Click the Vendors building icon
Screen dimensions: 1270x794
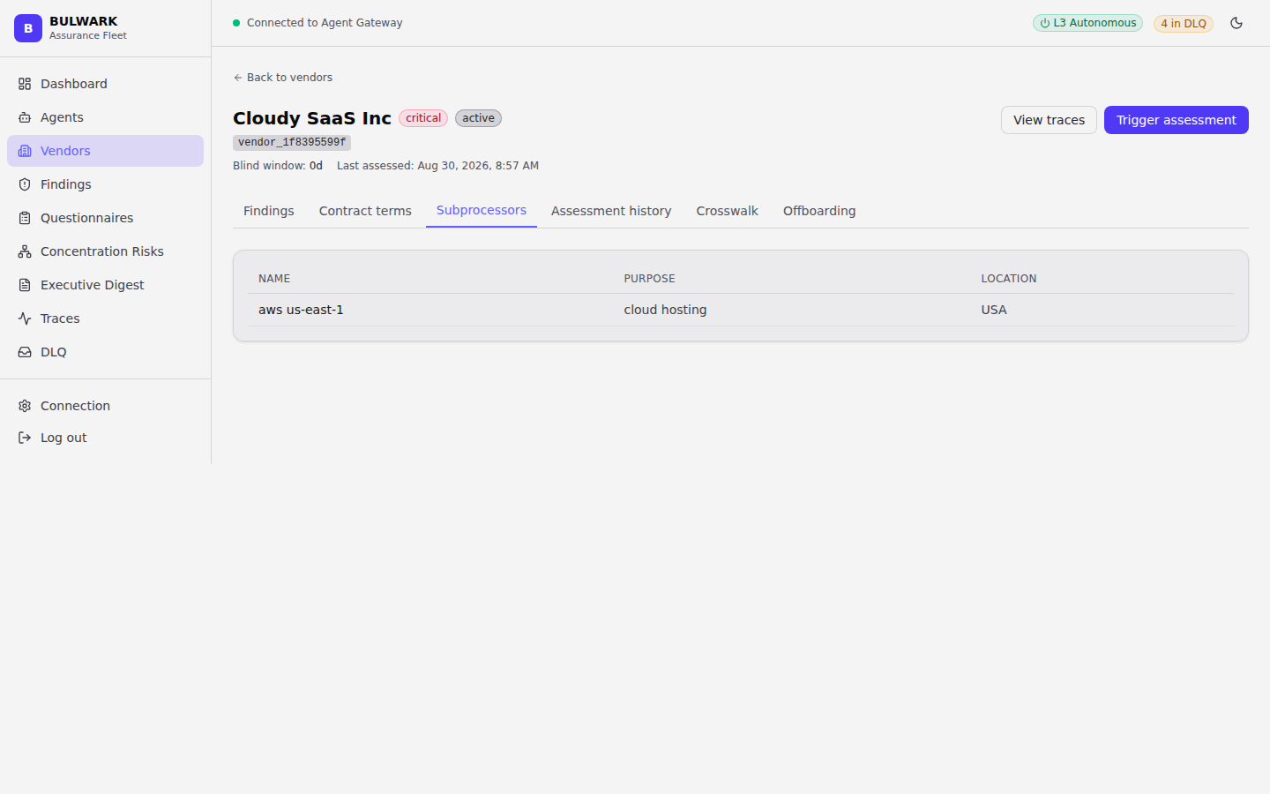(x=25, y=151)
